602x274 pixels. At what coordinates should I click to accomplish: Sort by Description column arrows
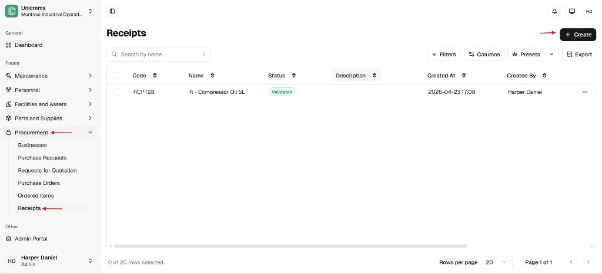click(374, 76)
